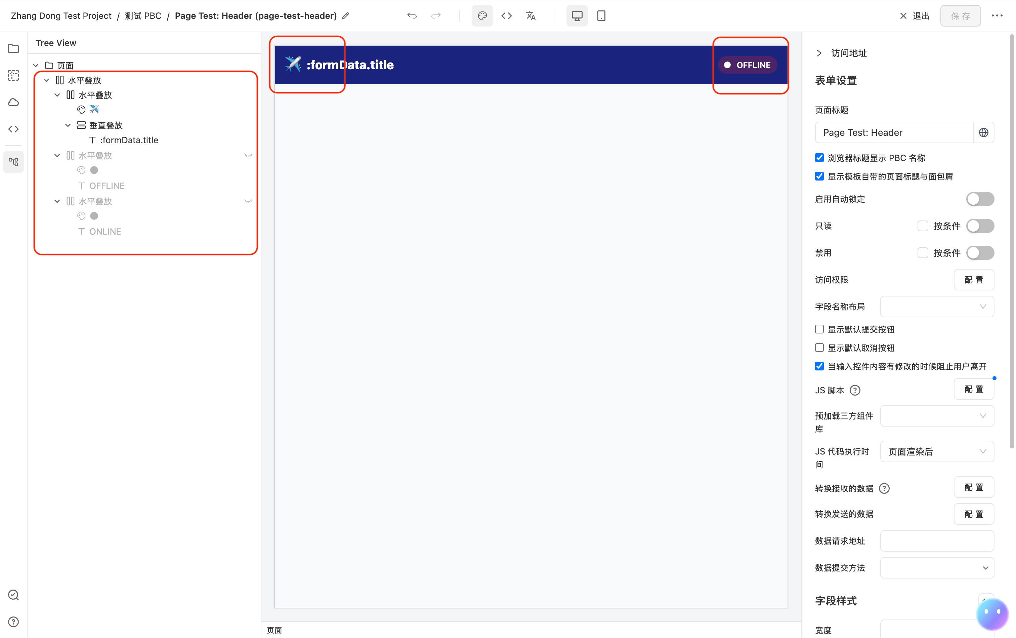The width and height of the screenshot is (1016, 638).
Task: Click 配置 for 访问权限
Action: tap(974, 280)
